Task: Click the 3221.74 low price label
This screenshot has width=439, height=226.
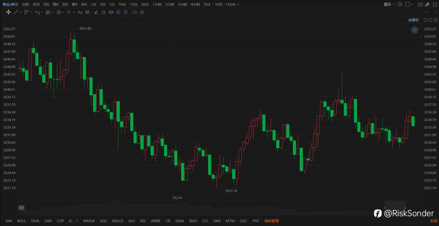Action: coord(231,191)
